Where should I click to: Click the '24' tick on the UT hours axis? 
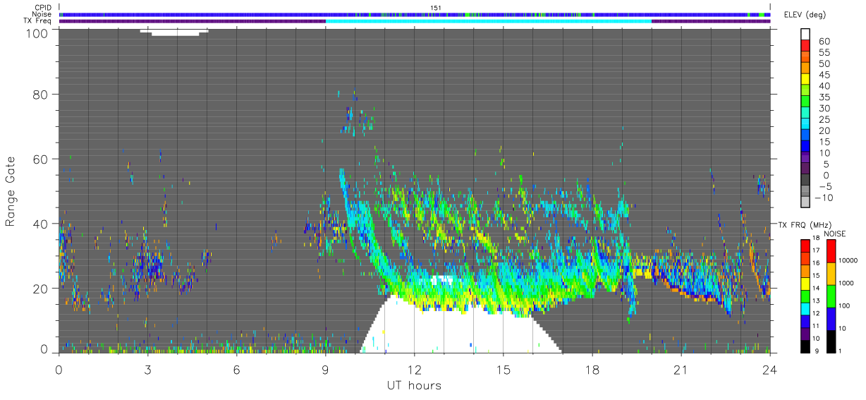770,369
